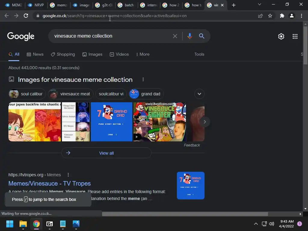Select the Shopping search filter
The width and height of the screenshot is (308, 231).
tap(63, 54)
